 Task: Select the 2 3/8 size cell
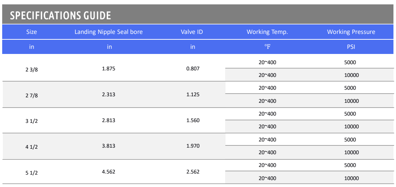(x=32, y=70)
